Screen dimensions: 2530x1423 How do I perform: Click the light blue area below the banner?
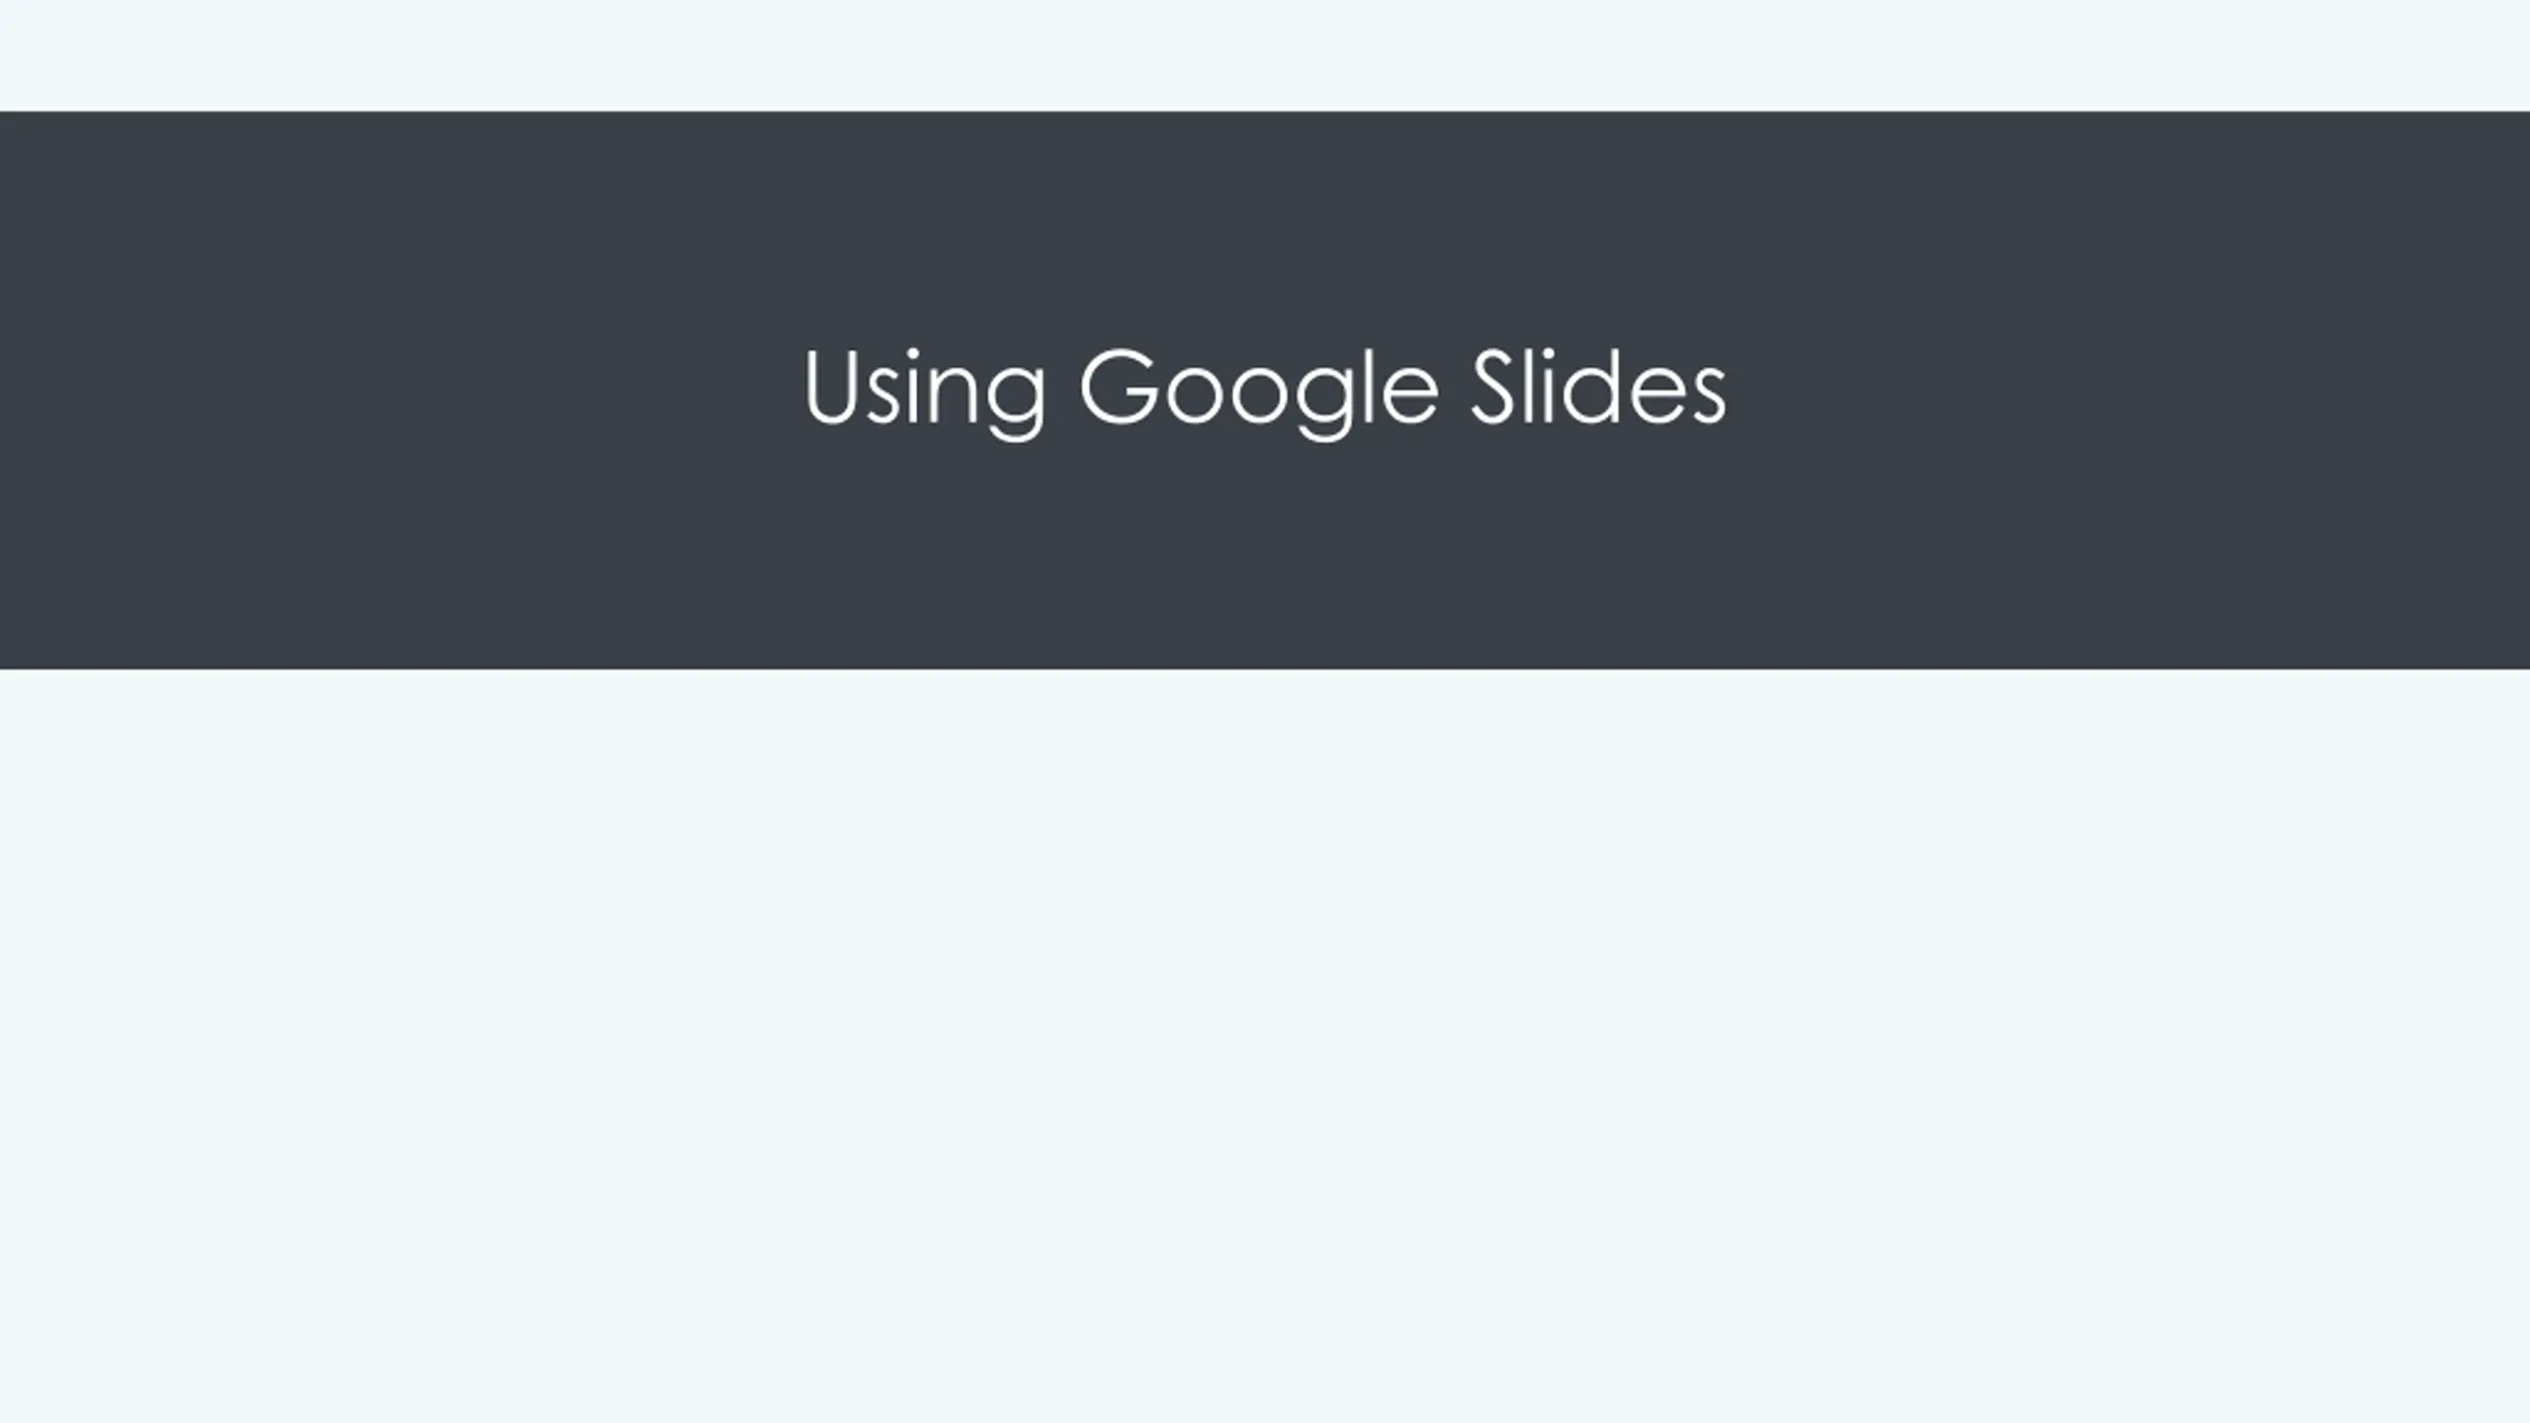tap(1265, 1046)
